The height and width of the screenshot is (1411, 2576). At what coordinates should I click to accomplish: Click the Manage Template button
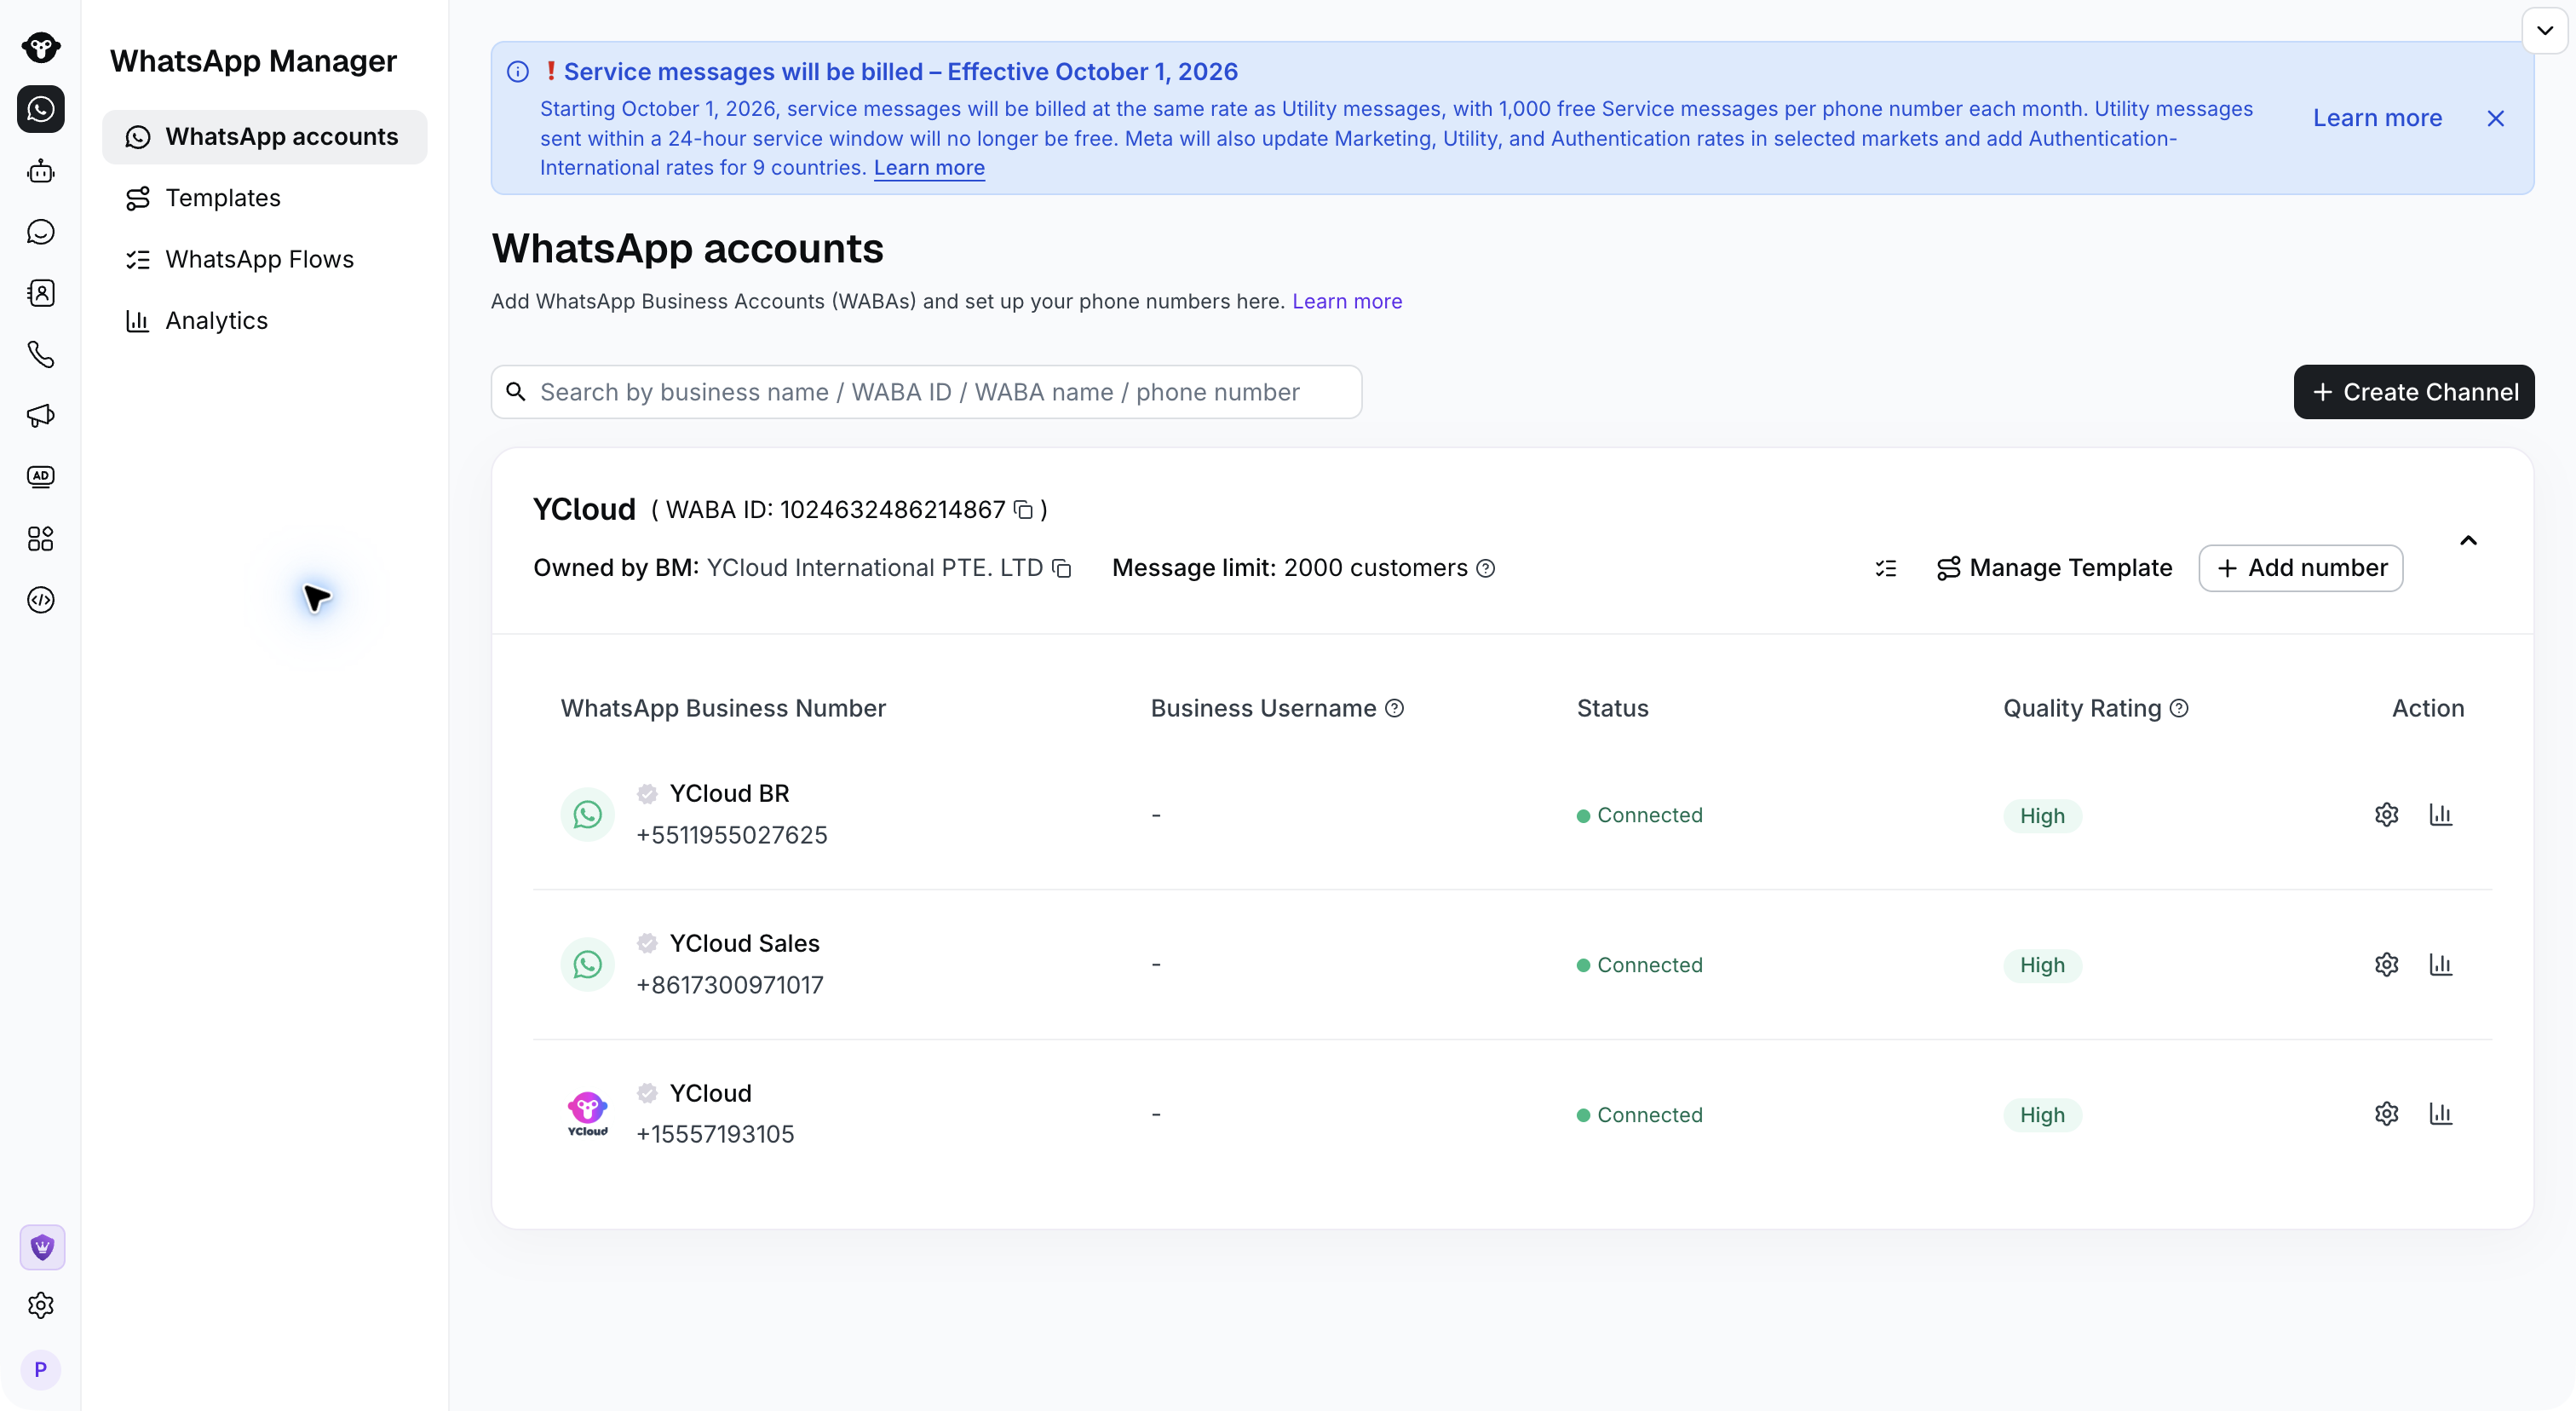point(2054,568)
